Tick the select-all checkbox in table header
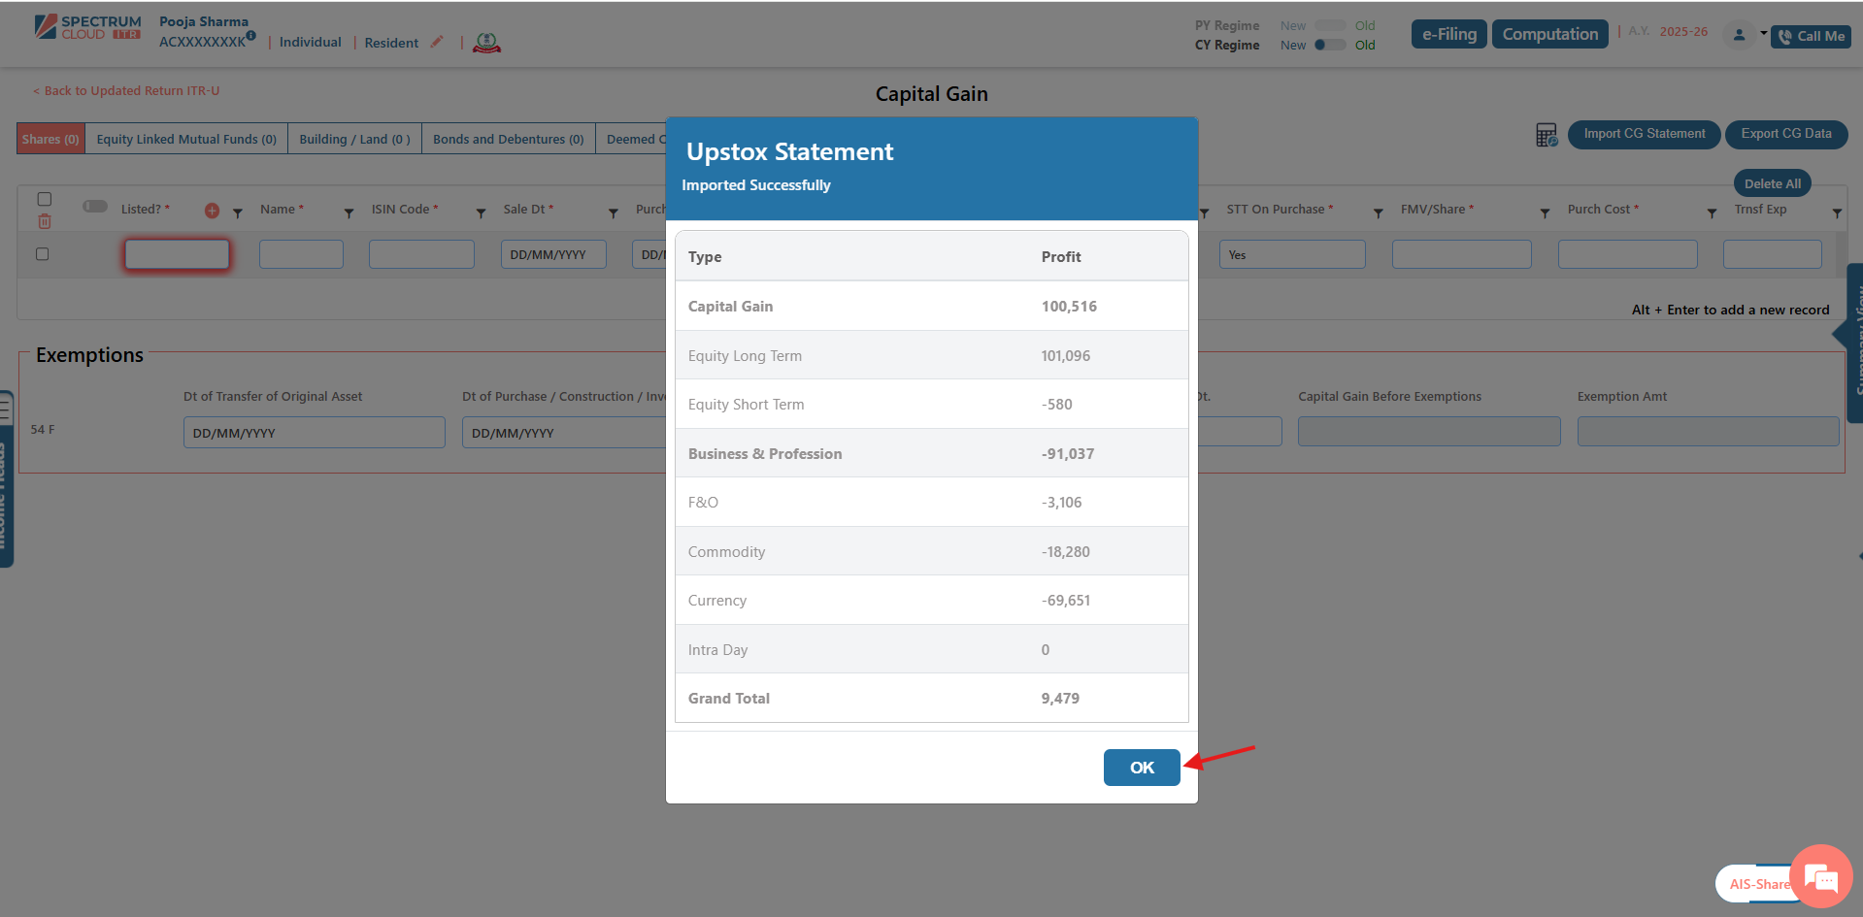The height and width of the screenshot is (917, 1863). (x=45, y=199)
